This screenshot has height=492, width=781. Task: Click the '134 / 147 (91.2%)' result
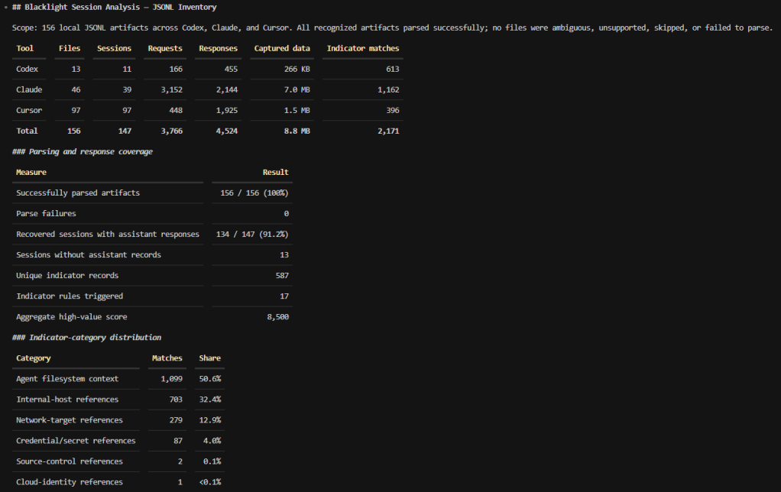coord(252,234)
